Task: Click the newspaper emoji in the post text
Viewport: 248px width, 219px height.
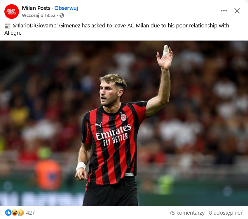Action: 7,26
